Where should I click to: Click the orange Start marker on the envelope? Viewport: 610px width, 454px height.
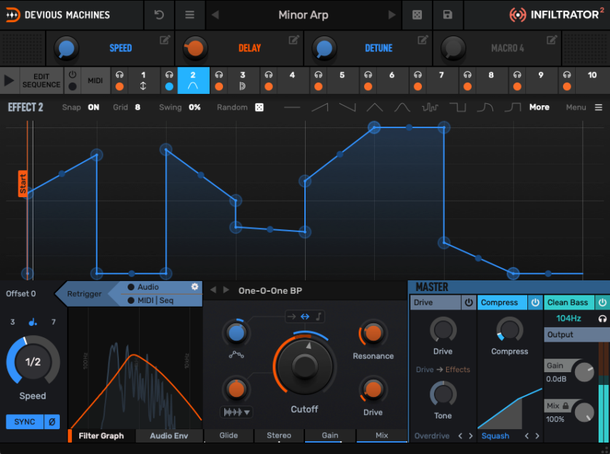click(x=23, y=184)
